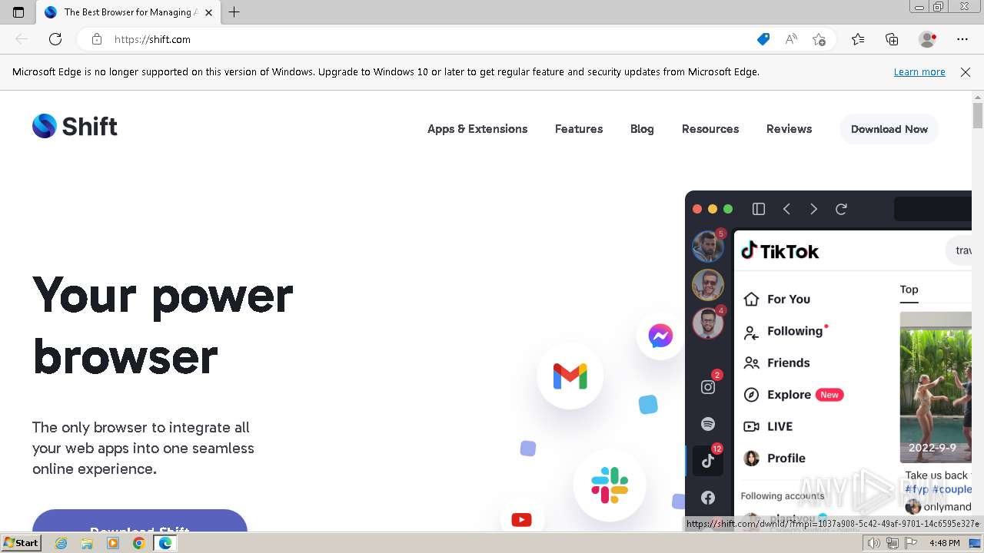
Task: Select Following in TikTok menu
Action: 784,331
